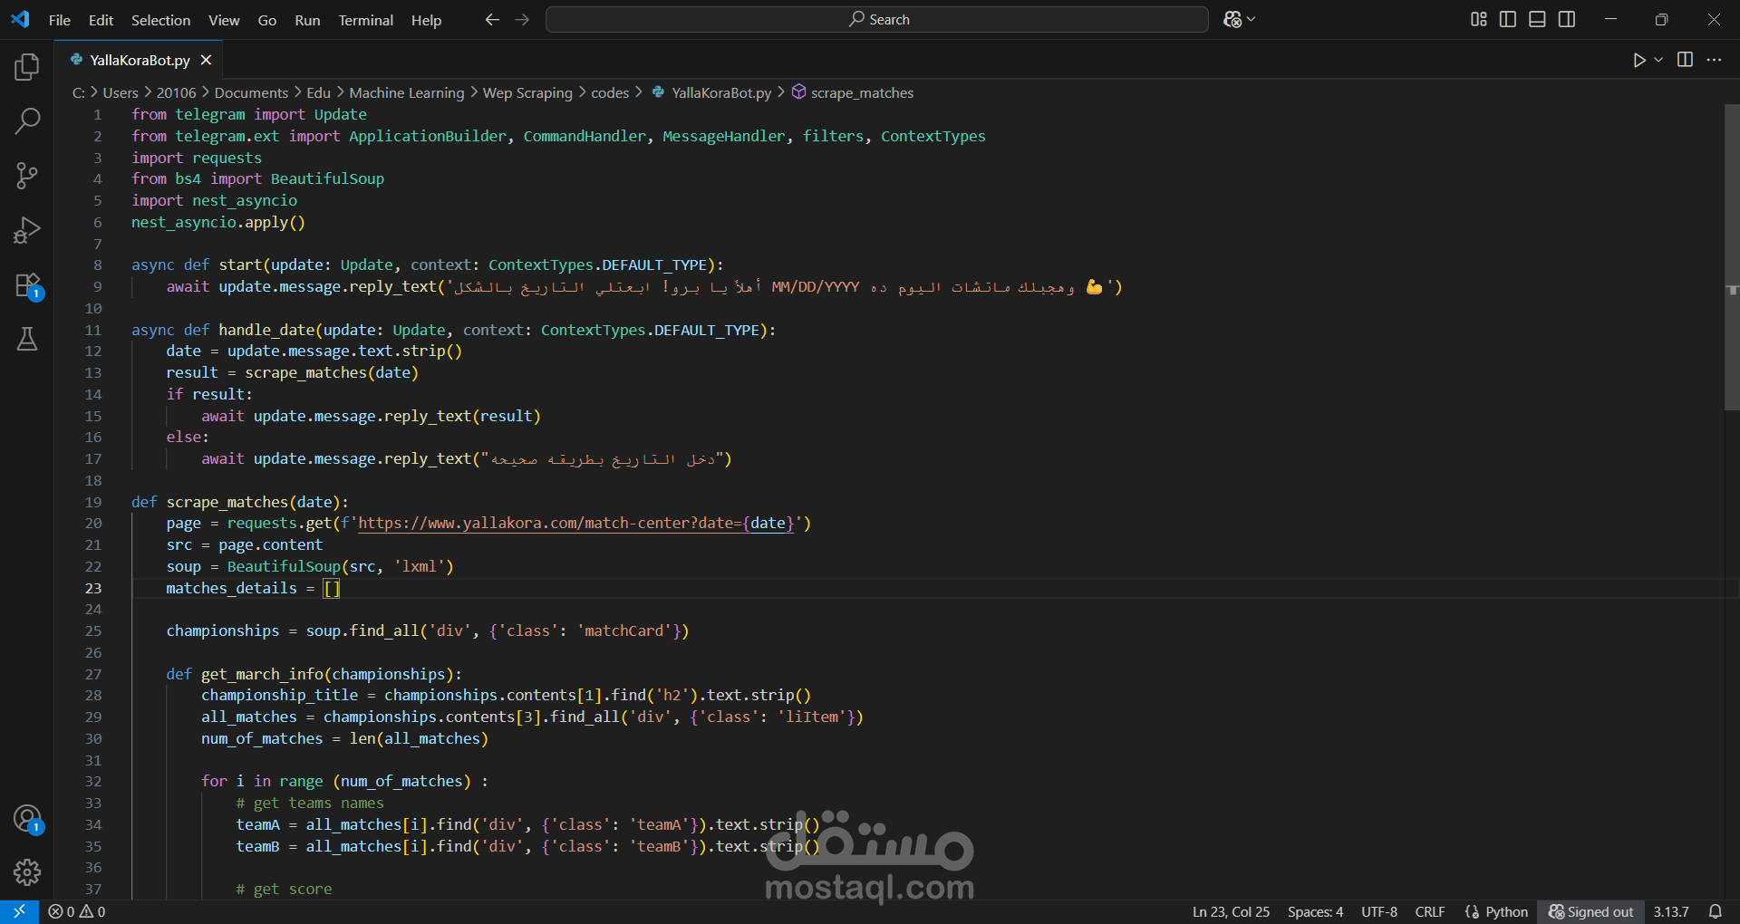Viewport: 1740px width, 924px height.
Task: Open the Help menu
Action: point(426,20)
